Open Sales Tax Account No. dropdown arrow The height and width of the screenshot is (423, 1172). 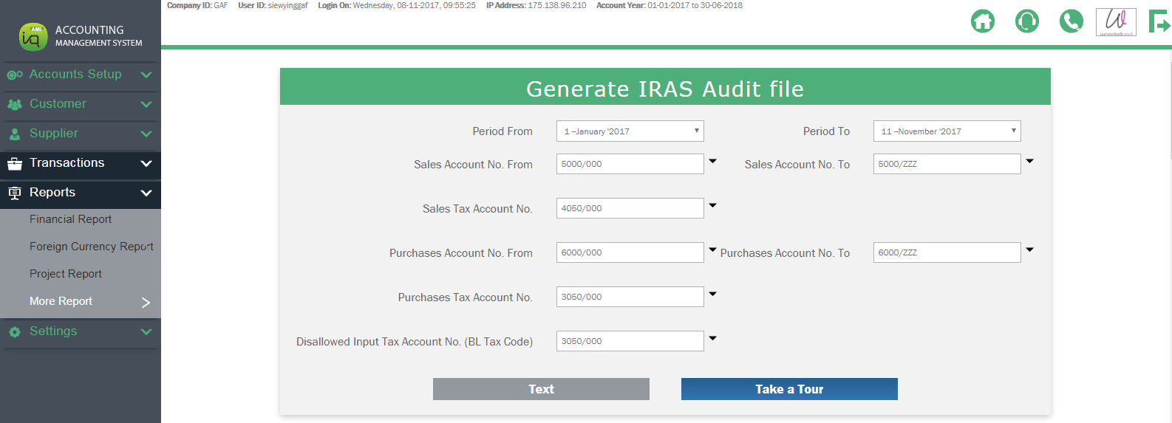tap(712, 205)
